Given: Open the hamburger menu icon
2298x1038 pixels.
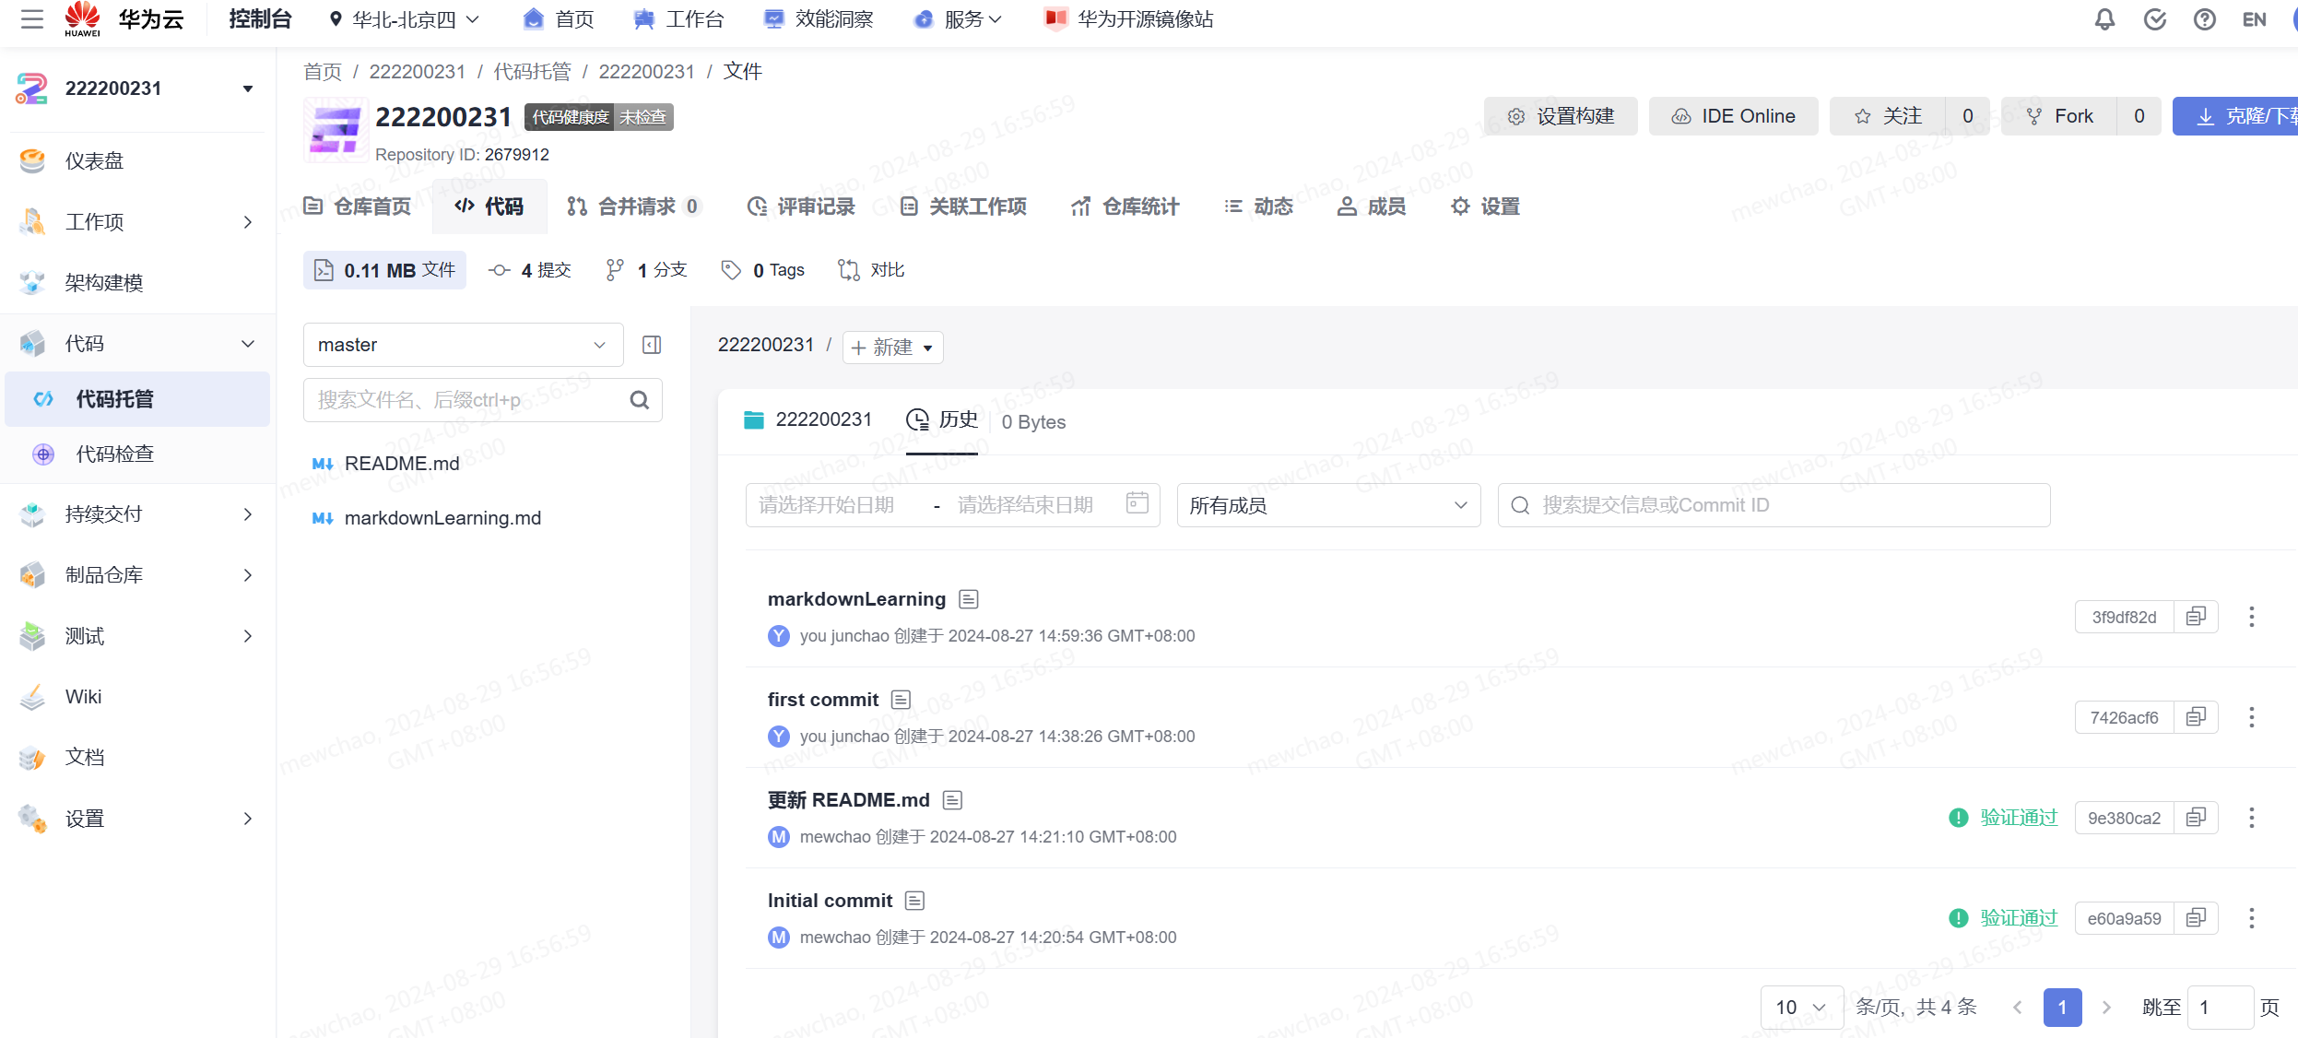Looking at the screenshot, I should [32, 18].
